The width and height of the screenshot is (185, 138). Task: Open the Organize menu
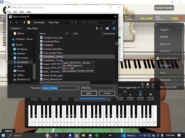16,28
